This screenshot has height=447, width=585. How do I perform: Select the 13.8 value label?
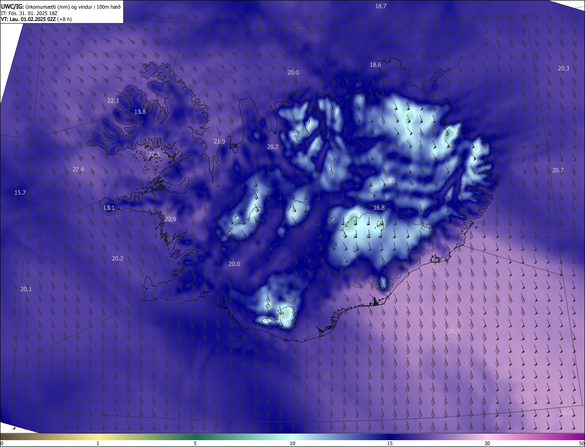pos(140,112)
